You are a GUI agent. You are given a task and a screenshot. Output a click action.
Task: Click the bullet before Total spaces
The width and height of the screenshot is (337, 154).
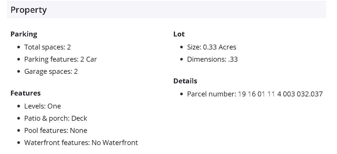tap(19, 47)
